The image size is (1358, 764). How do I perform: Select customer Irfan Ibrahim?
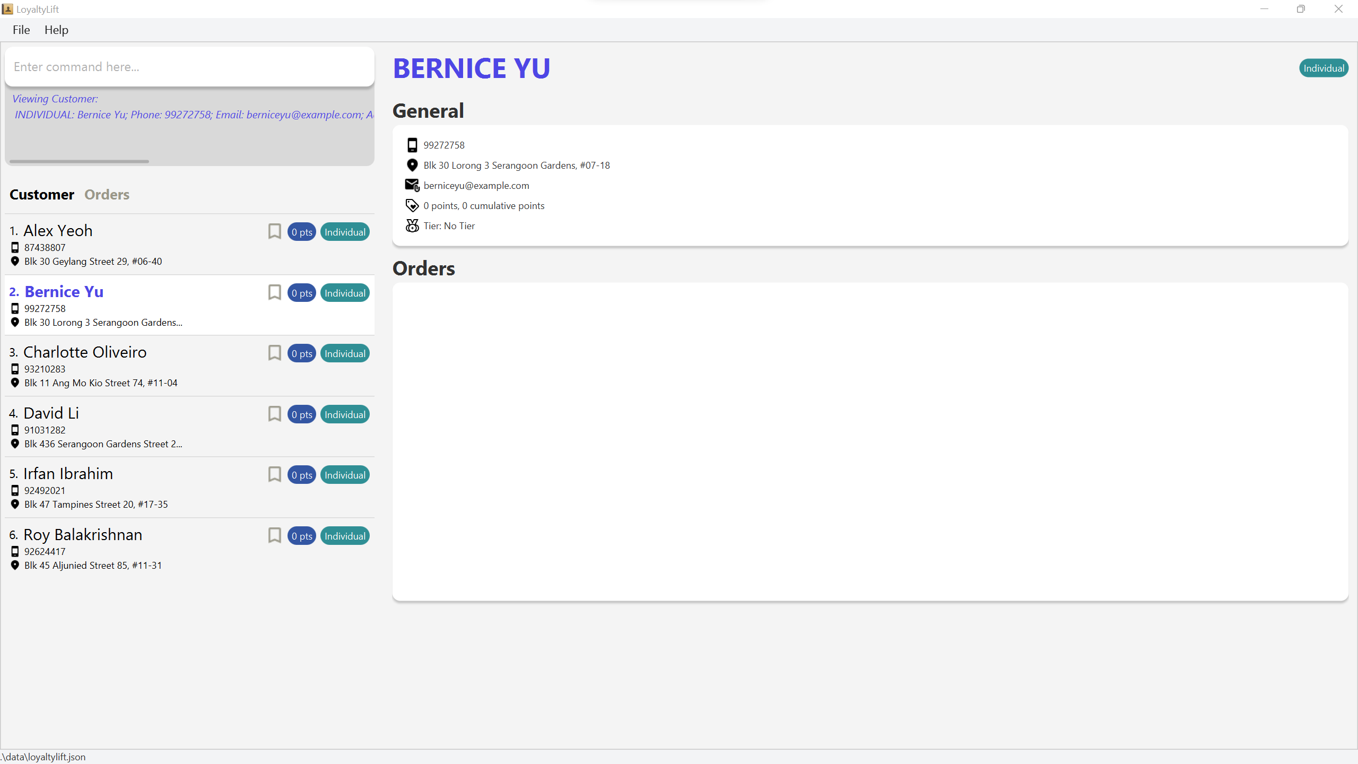[x=189, y=488]
